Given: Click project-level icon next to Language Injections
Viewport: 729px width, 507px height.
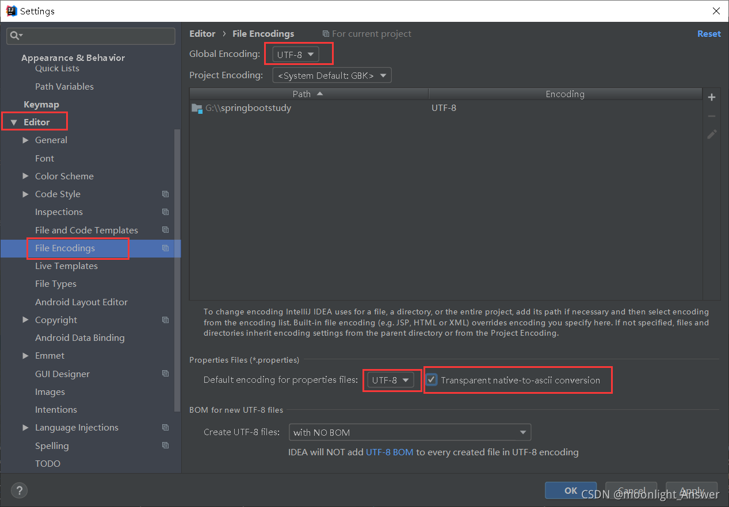Looking at the screenshot, I should click(165, 428).
